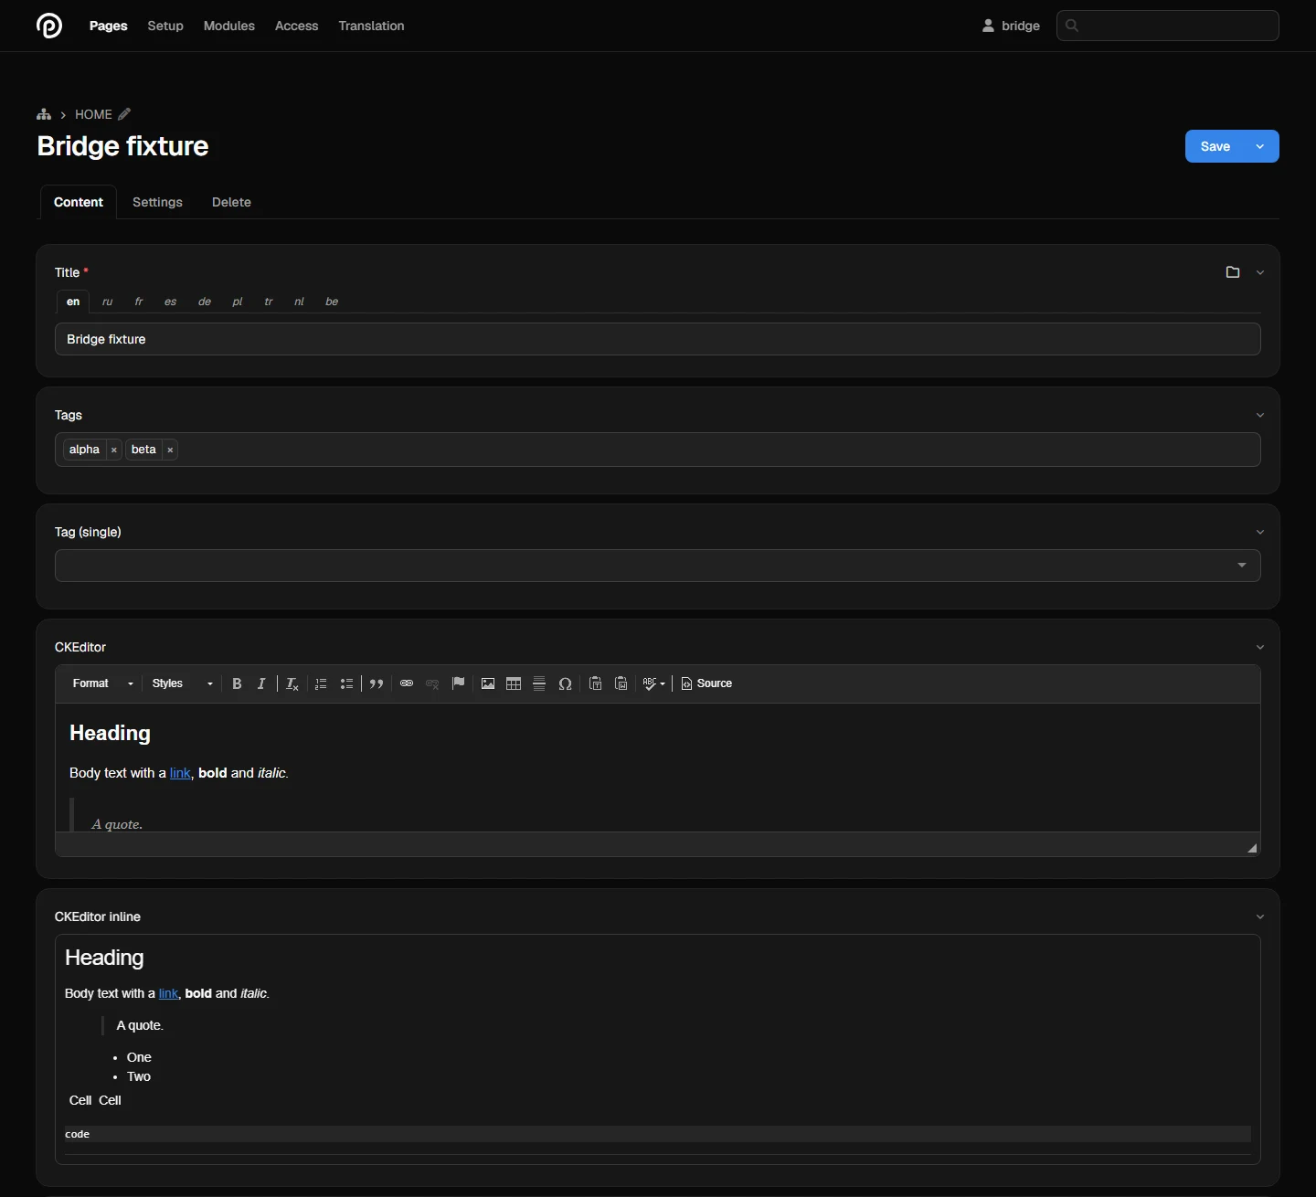Click the unlink icon

tap(432, 683)
